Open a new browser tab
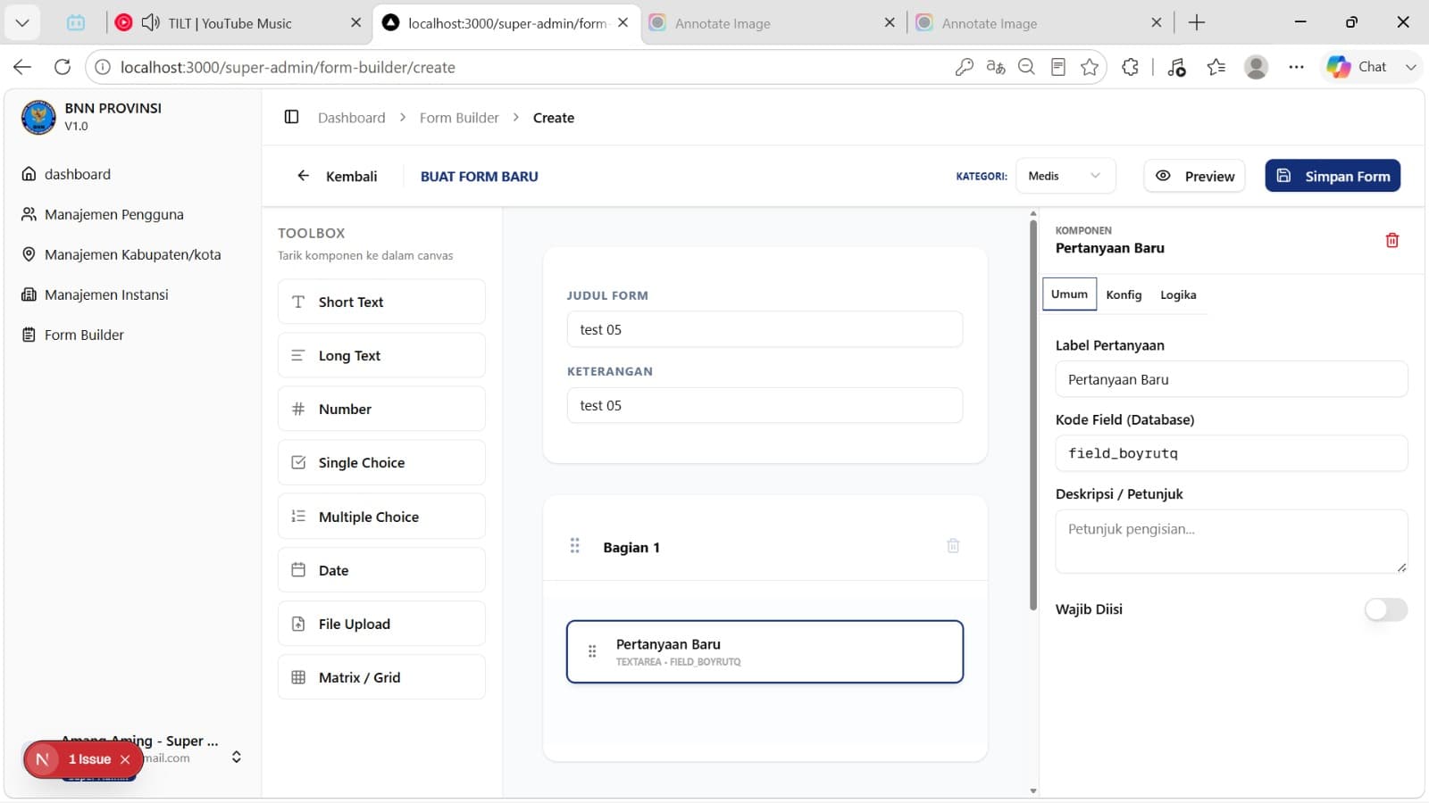The height and width of the screenshot is (803, 1429). coord(1197,23)
